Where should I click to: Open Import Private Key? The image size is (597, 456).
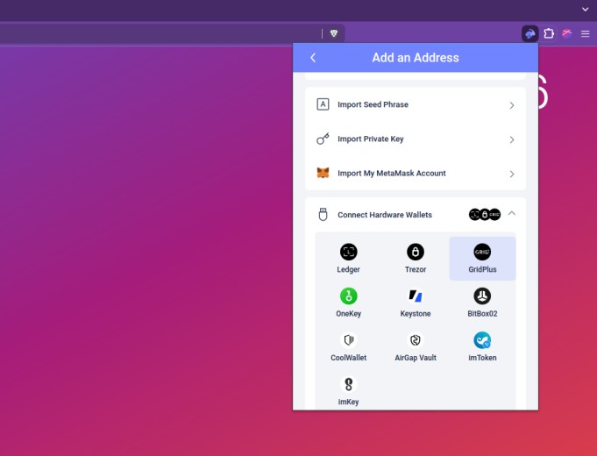pos(416,139)
